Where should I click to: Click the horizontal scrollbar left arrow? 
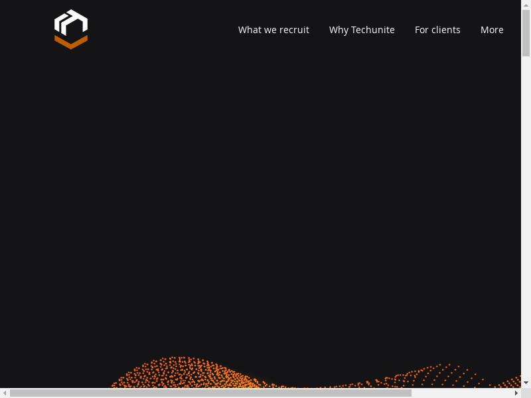coord(5,393)
